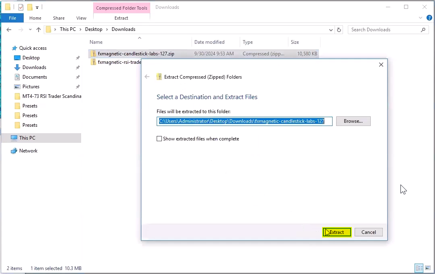Click Browse... to choose destination
435x274 pixels.
tap(353, 121)
